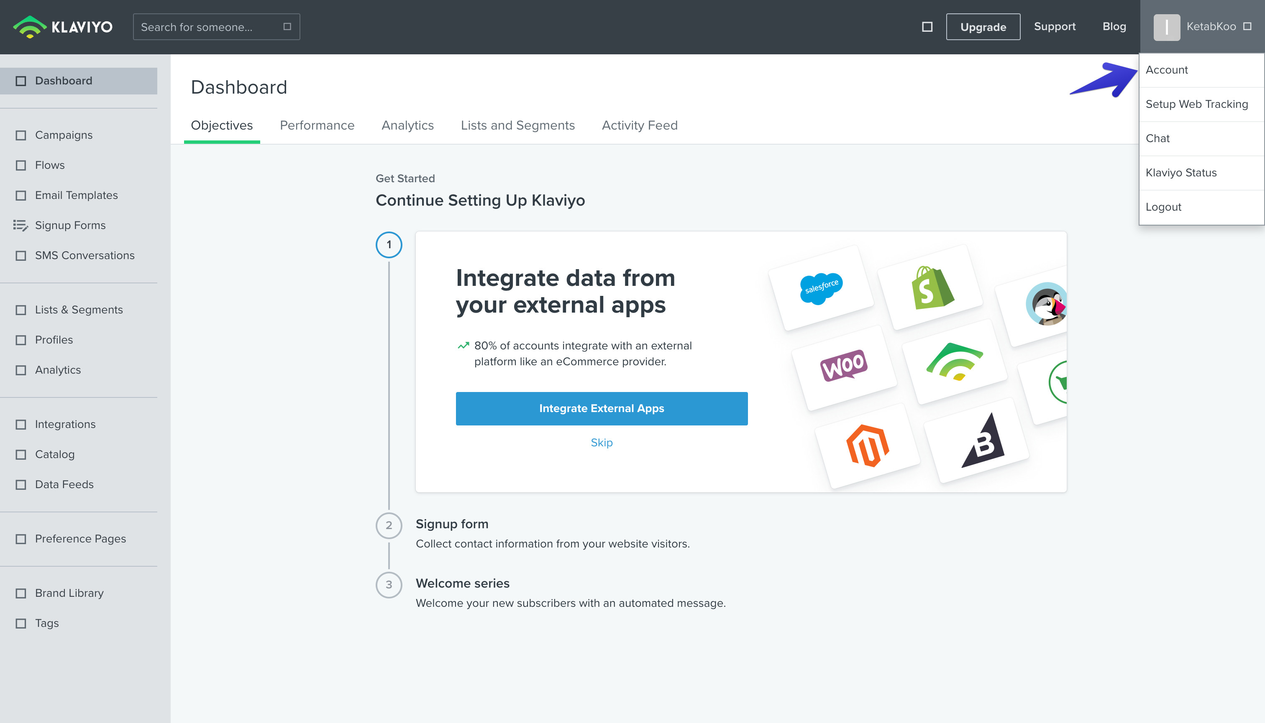
Task: Open the Welcome series step heading
Action: [462, 583]
